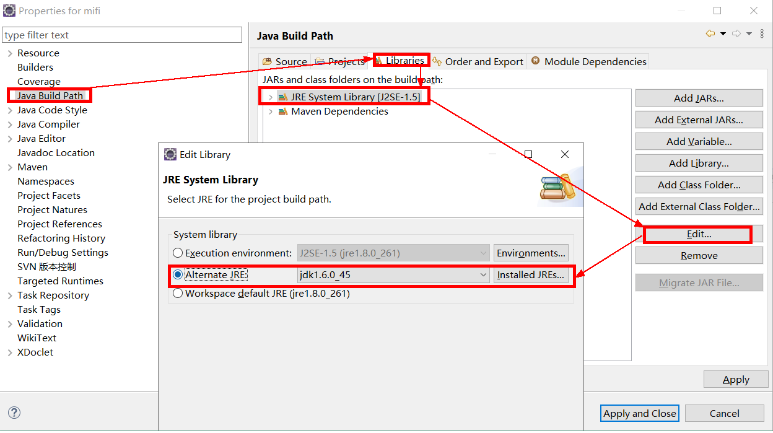Click the Edit Library dialog title icon
The width and height of the screenshot is (773, 433).
(170, 154)
